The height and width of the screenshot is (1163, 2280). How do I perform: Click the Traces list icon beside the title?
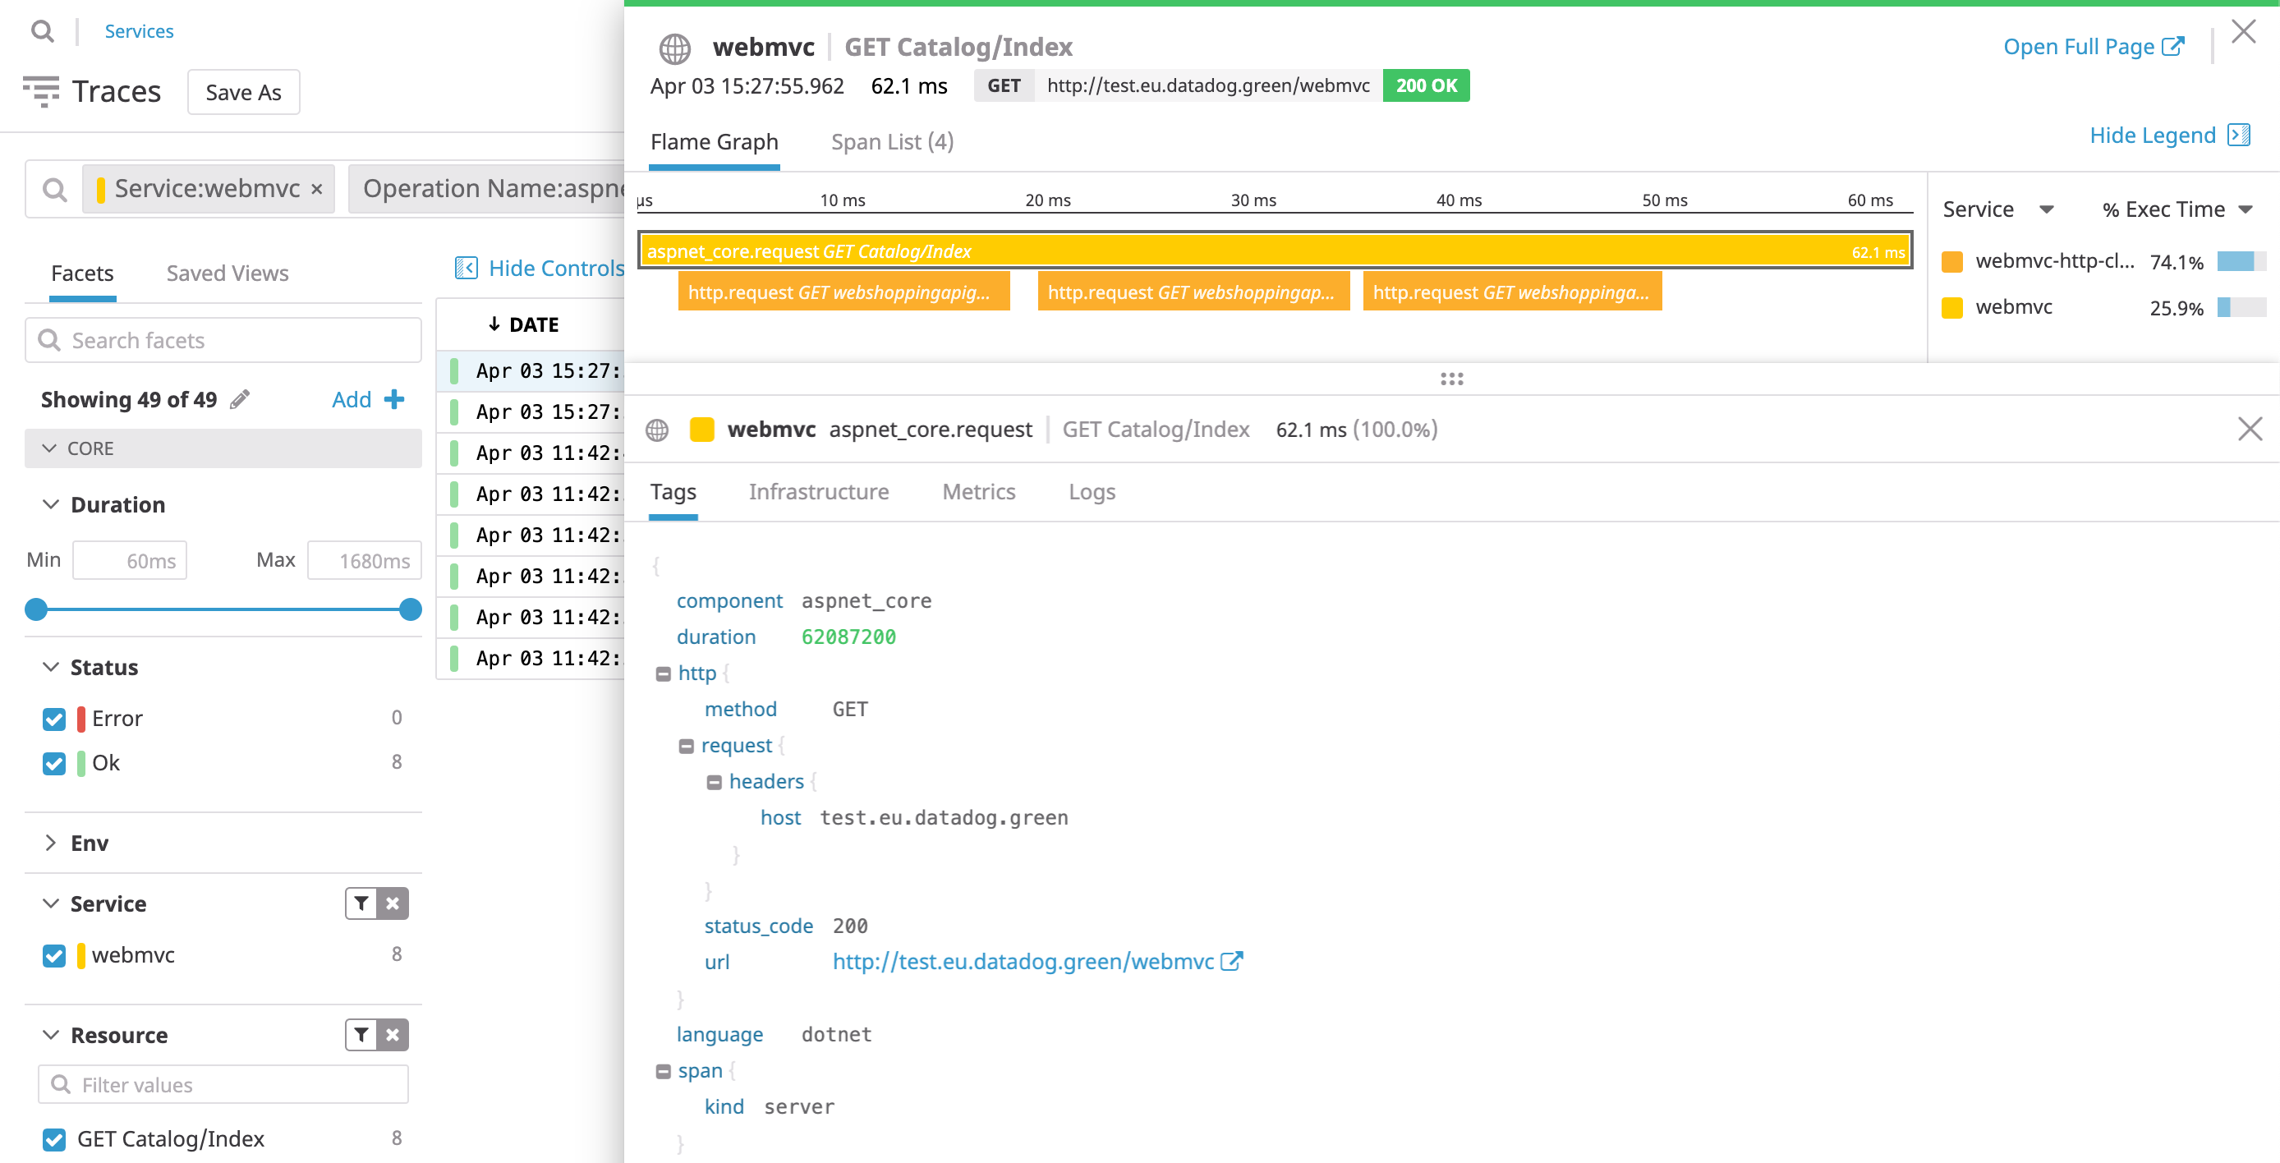click(x=42, y=91)
